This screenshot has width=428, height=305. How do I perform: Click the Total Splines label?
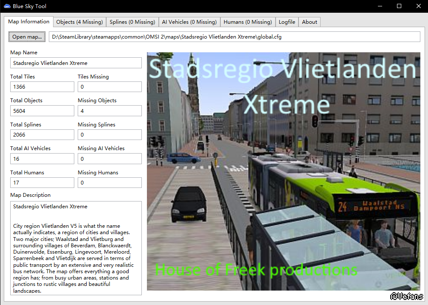(25, 125)
